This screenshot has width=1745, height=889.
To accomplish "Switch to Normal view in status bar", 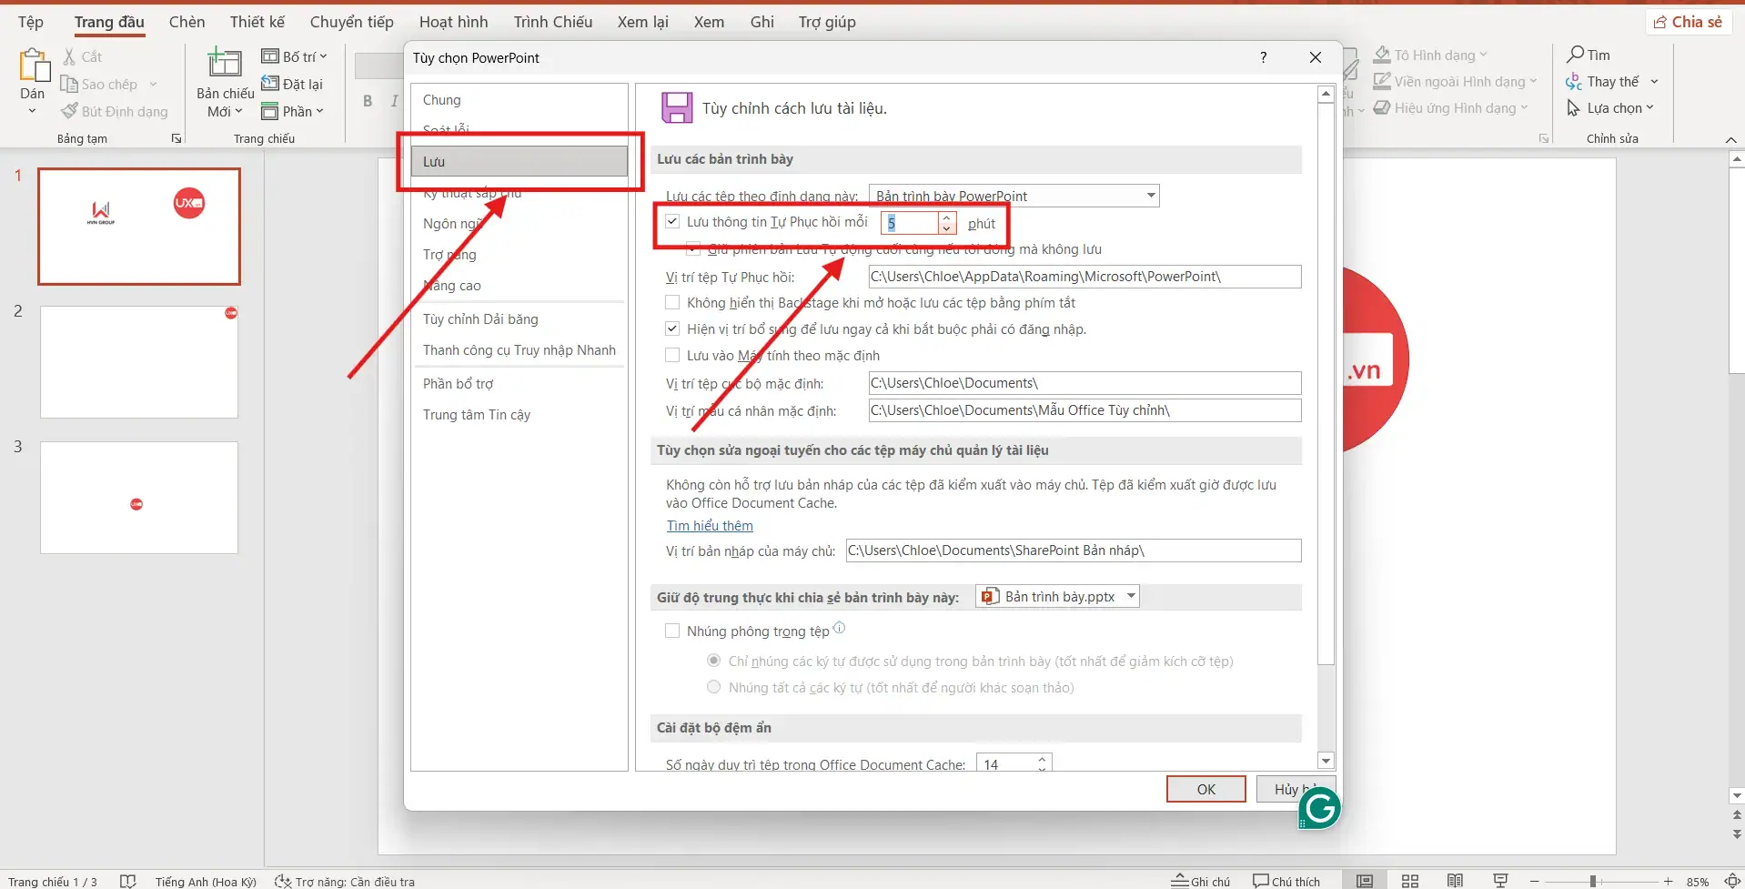I will point(1365,881).
